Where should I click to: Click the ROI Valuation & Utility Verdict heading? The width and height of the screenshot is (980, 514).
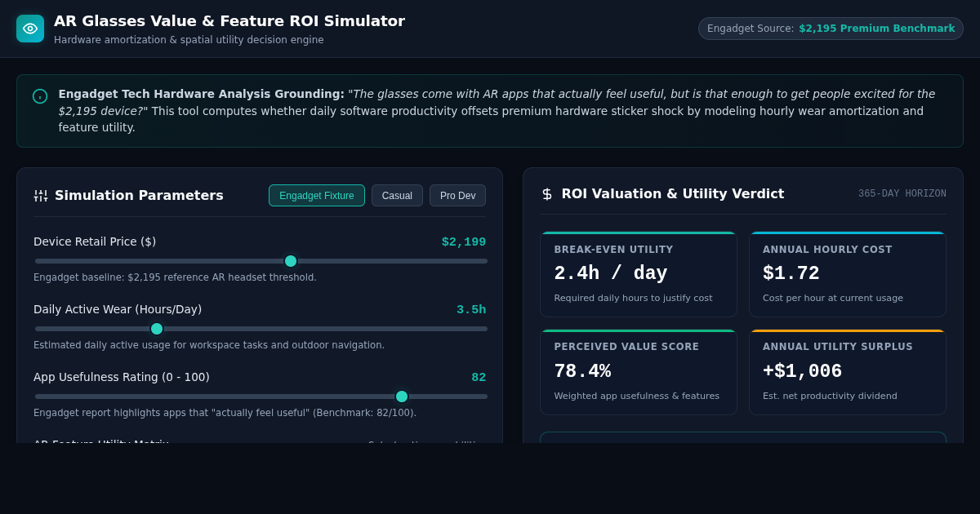tap(673, 194)
